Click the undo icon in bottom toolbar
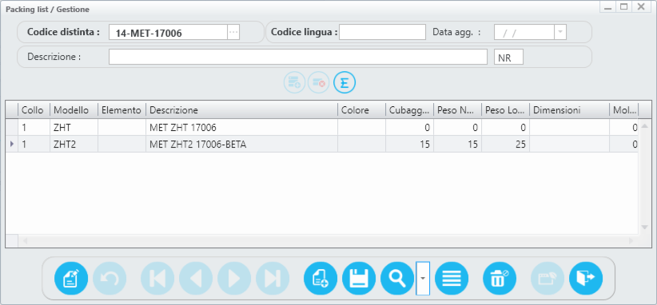This screenshot has height=305, width=657. pyautogui.click(x=109, y=278)
